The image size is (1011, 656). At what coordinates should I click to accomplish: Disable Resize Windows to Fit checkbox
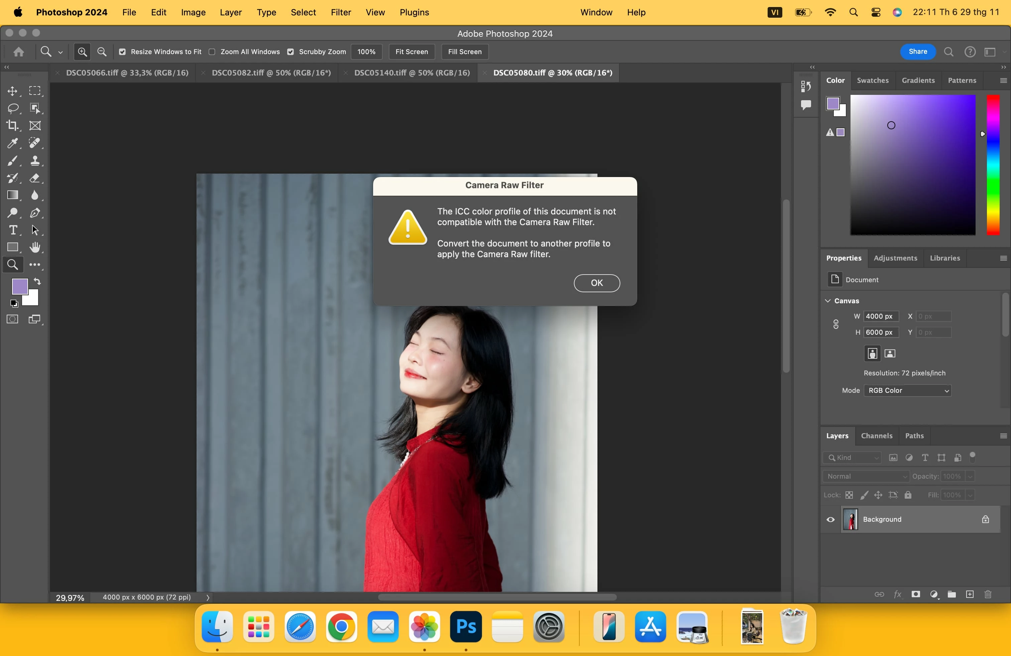(122, 52)
